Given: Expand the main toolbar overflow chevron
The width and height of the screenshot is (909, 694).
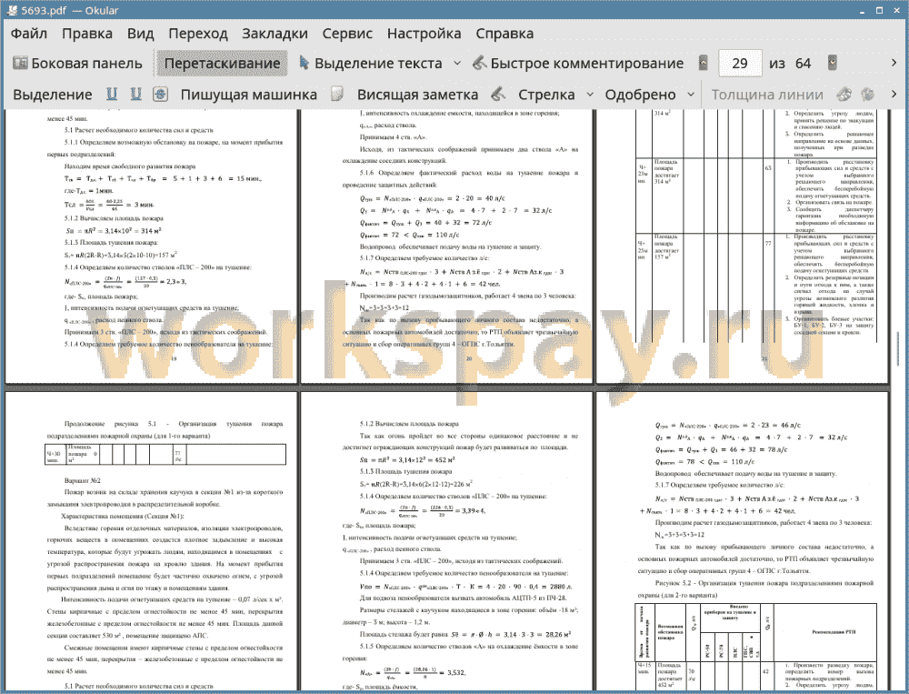Looking at the screenshot, I should tap(894, 63).
